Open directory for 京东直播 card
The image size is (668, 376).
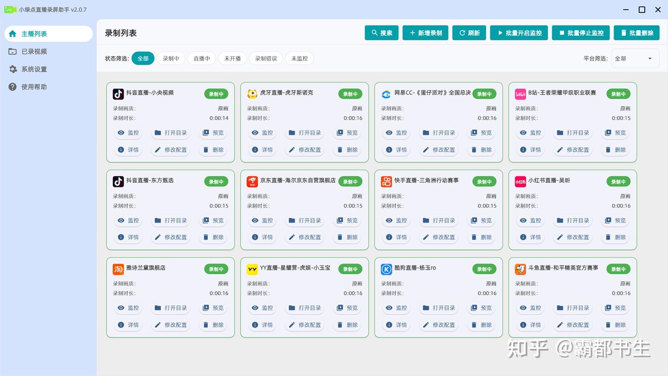tap(305, 220)
